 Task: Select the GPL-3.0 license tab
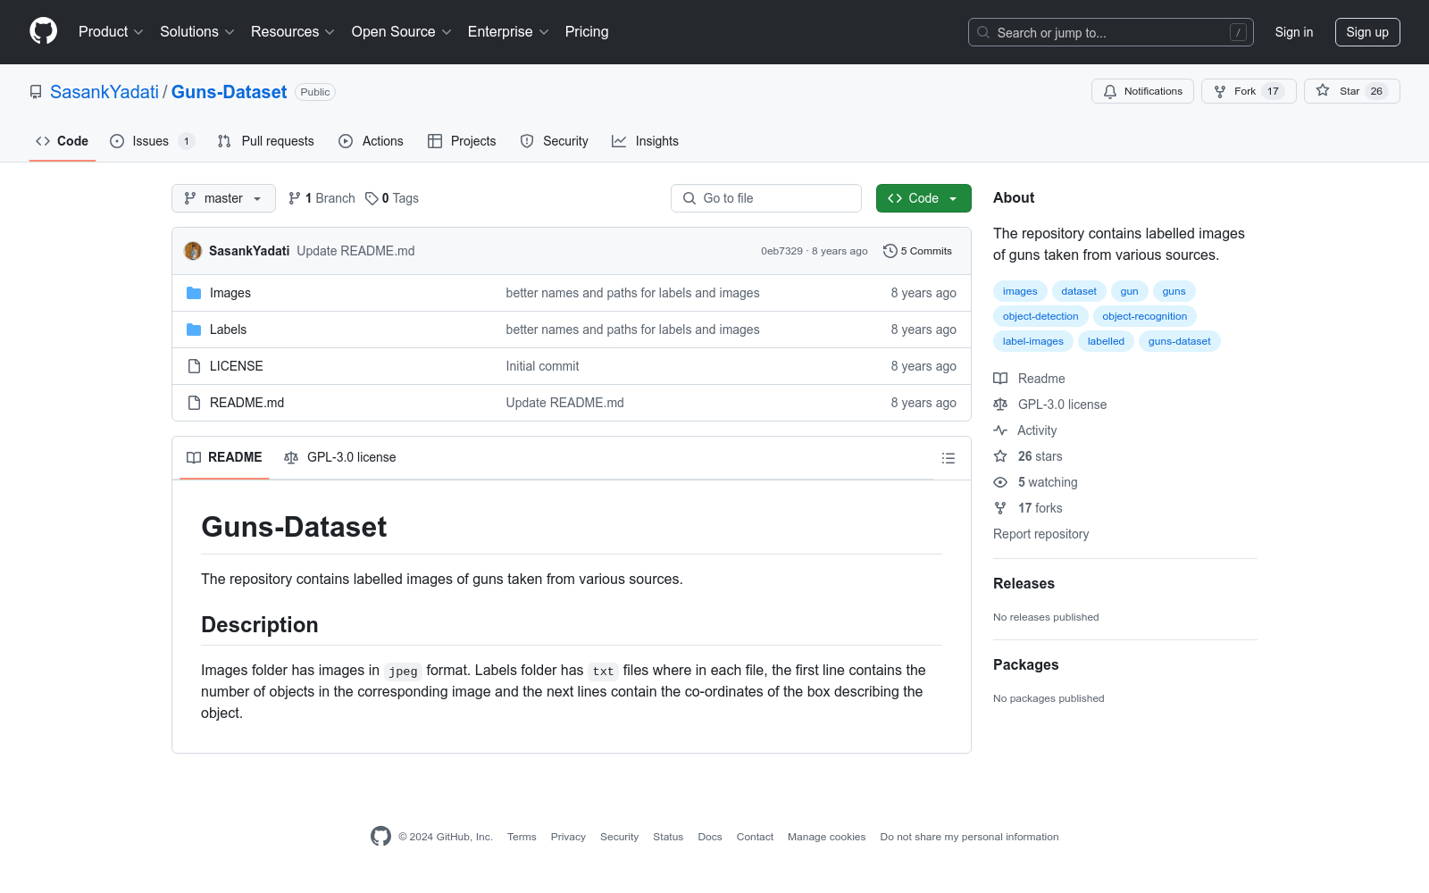pyautogui.click(x=340, y=457)
